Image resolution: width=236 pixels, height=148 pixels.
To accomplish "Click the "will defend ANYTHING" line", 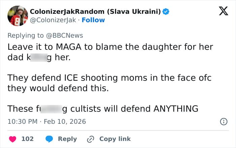I will pyautogui.click(x=135, y=109).
